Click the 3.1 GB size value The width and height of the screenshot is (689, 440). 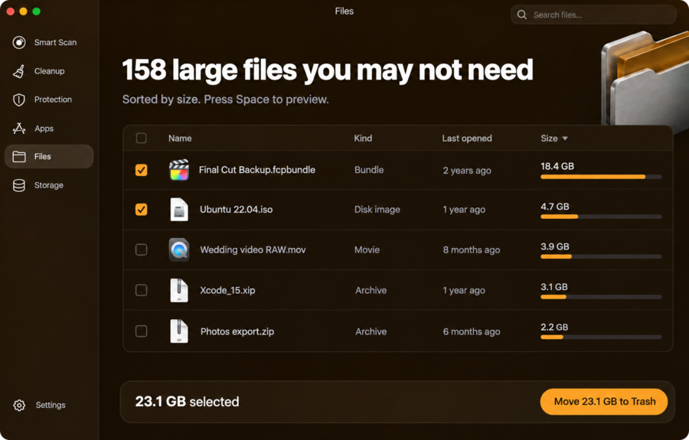[553, 287]
